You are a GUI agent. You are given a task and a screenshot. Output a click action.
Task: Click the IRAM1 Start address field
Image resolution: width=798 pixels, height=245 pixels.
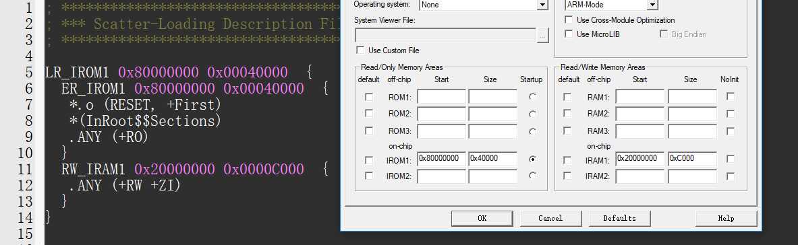[640, 159]
